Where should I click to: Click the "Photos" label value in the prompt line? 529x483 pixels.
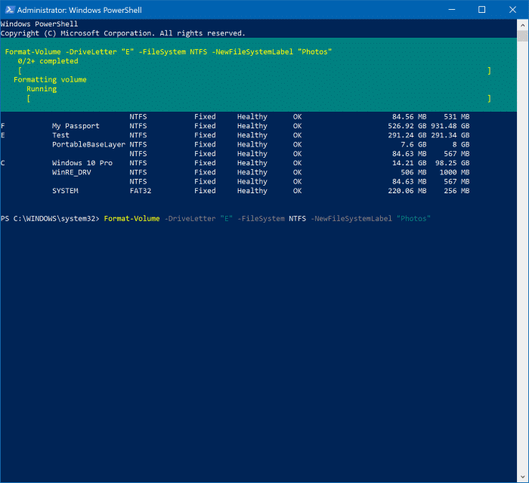tap(413, 219)
